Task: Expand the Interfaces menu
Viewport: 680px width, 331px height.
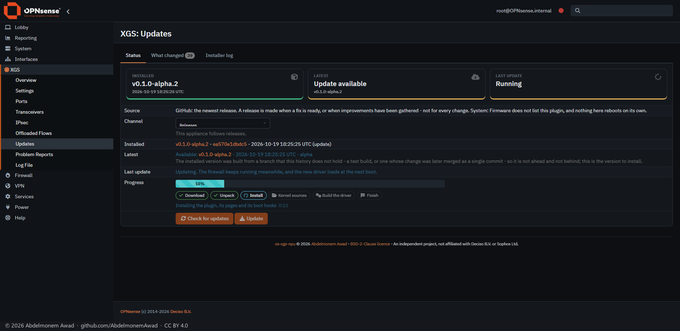Action: [57, 59]
